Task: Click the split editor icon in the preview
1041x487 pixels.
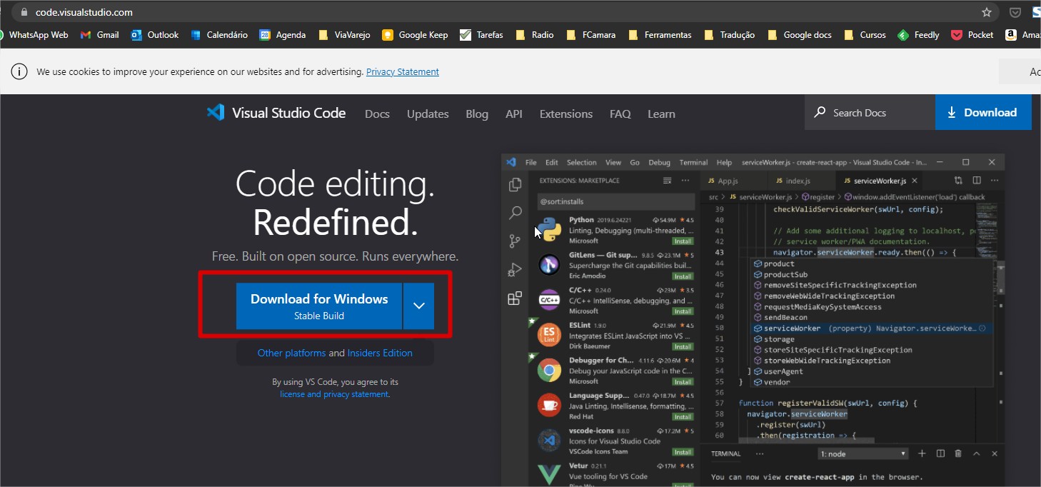Action: click(x=976, y=181)
